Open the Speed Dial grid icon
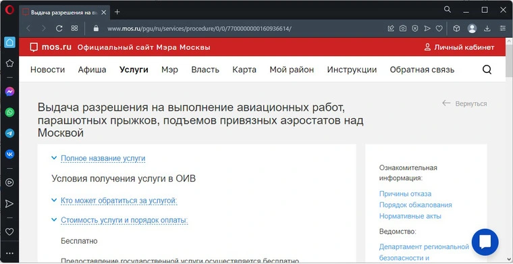This screenshot has width=513, height=264. click(75, 28)
